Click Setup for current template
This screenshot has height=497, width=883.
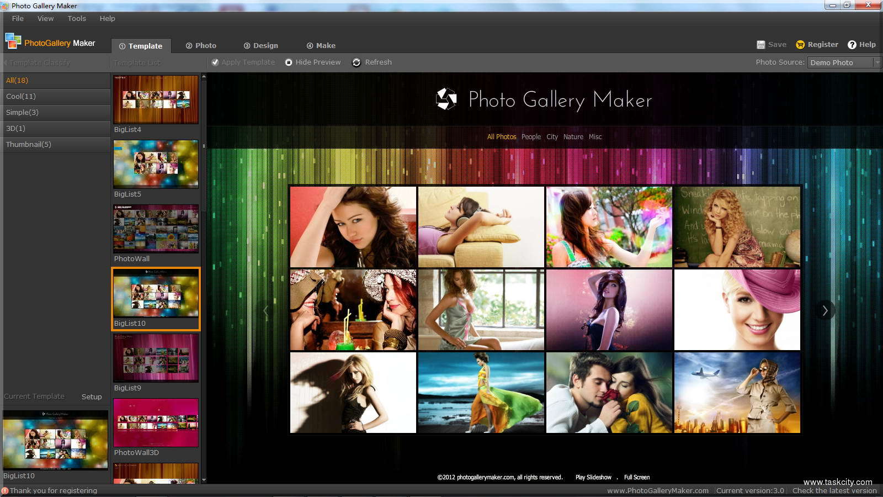tap(92, 396)
